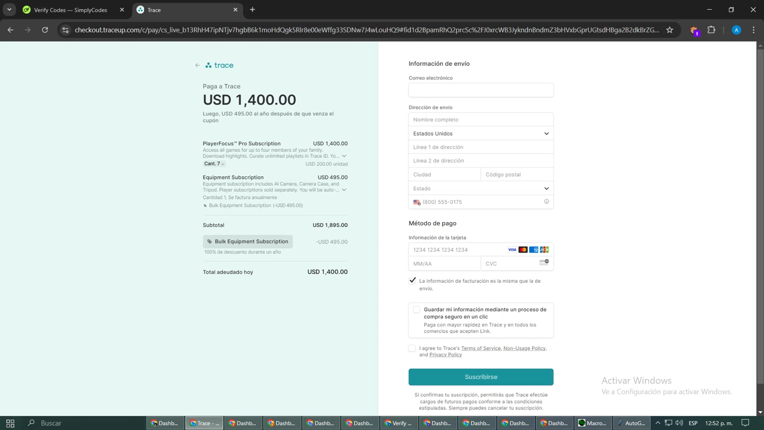Click the Trace back arrow on checkout

coord(198,65)
